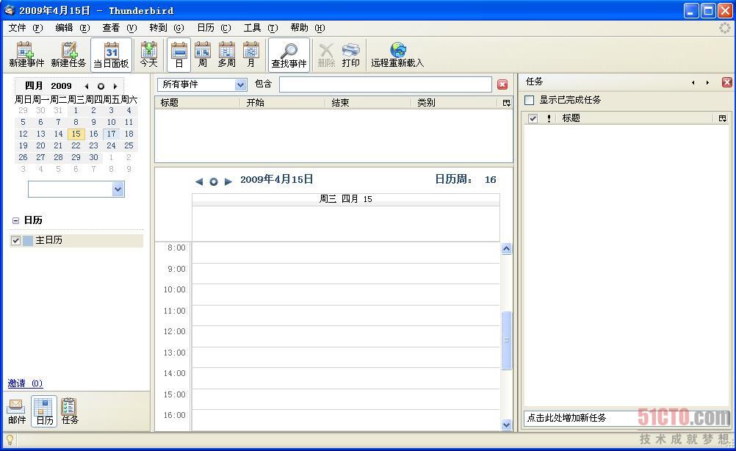Sort events by Start (开始) column
Screen dimensions: 736x451
[x=283, y=103]
